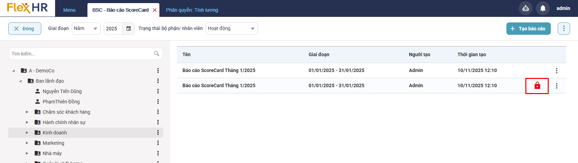Open three-dot menu for A - DemoCo
The image size is (578, 163).
(x=158, y=71)
